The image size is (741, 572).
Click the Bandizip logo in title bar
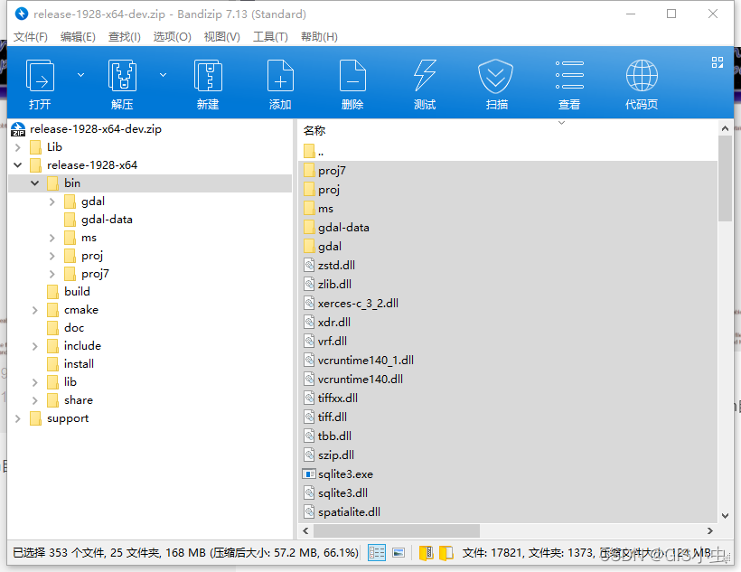pos(22,14)
